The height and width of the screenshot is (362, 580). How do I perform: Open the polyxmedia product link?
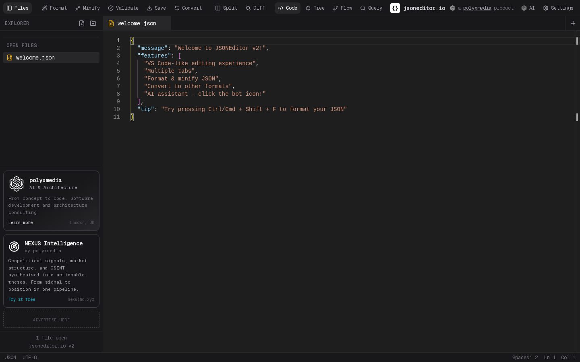477,8
